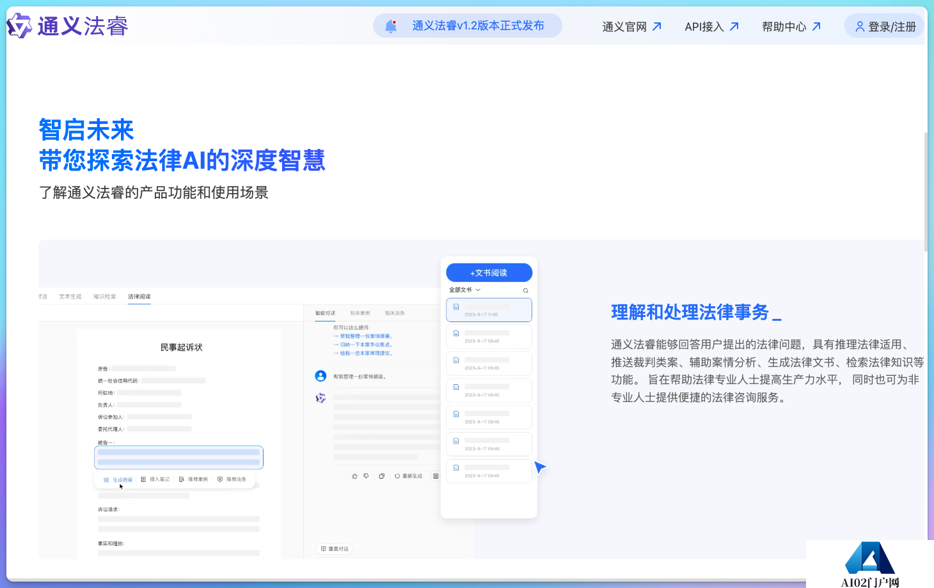Image resolution: width=934 pixels, height=588 pixels.
Task: Switch to the 相关案例 tab
Action: pos(360,313)
